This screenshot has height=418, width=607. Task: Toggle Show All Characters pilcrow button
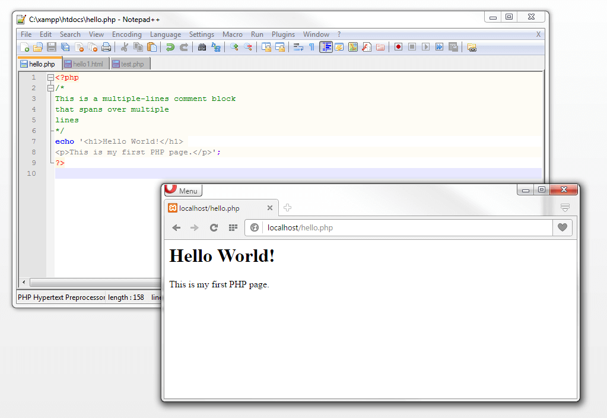pos(312,47)
